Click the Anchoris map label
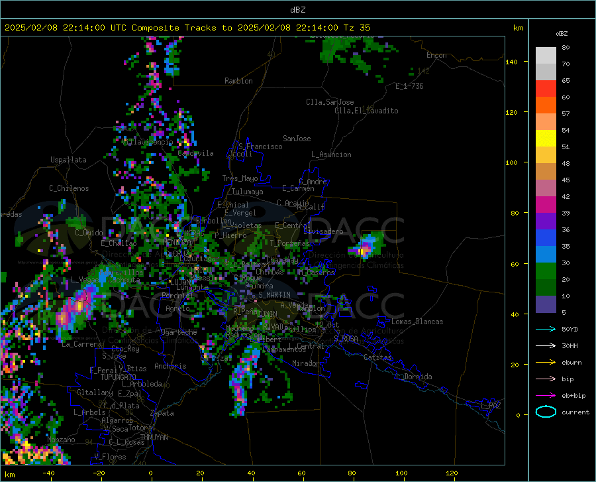This screenshot has height=482, width=596. pos(170,367)
